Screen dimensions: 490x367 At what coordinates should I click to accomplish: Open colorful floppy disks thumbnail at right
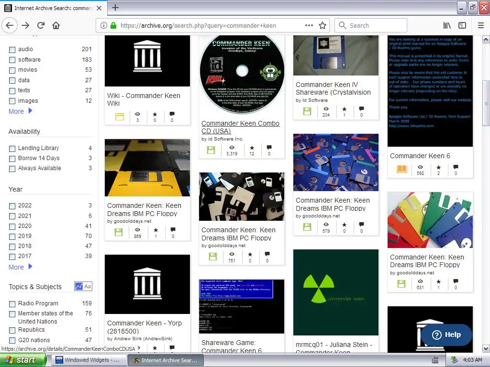[430, 220]
